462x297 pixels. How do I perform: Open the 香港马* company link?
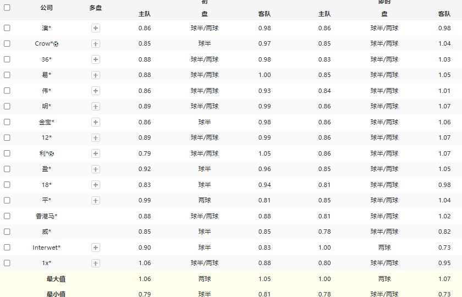(47, 216)
